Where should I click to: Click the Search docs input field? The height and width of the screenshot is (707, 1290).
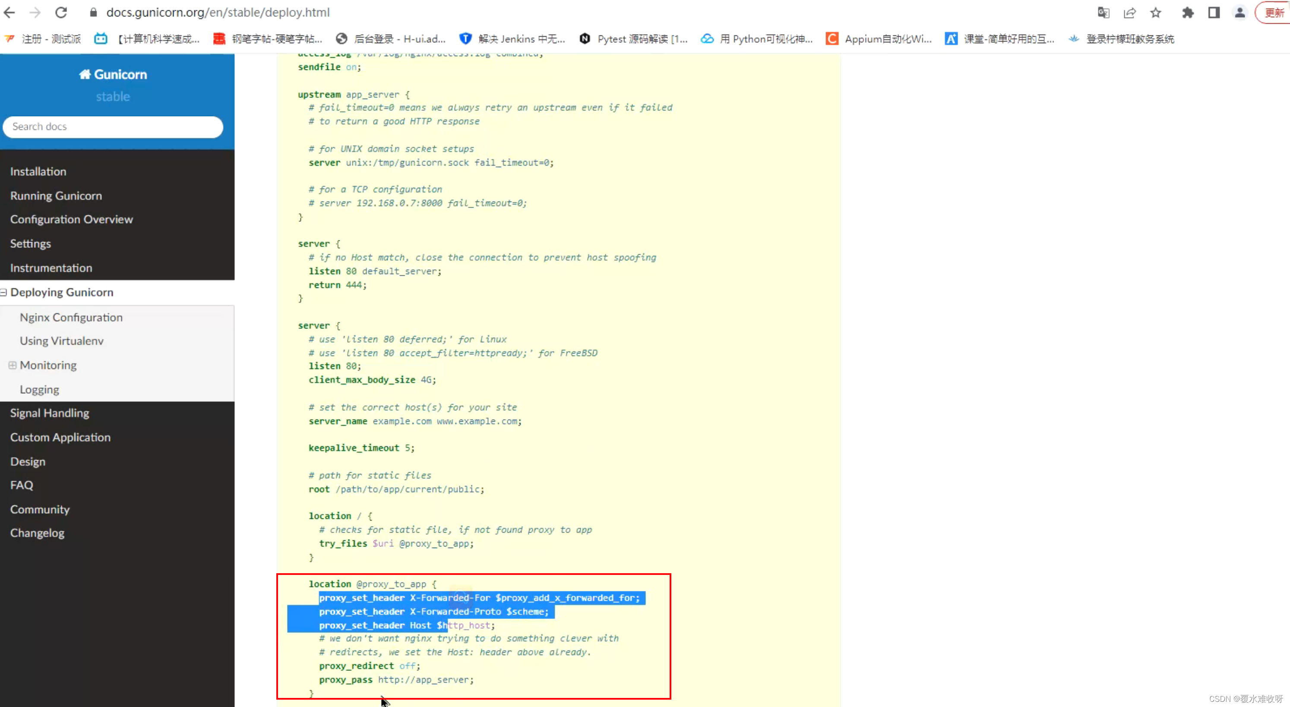tap(113, 126)
